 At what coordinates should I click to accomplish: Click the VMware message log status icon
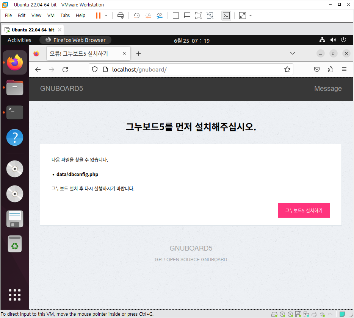[x=342, y=314]
